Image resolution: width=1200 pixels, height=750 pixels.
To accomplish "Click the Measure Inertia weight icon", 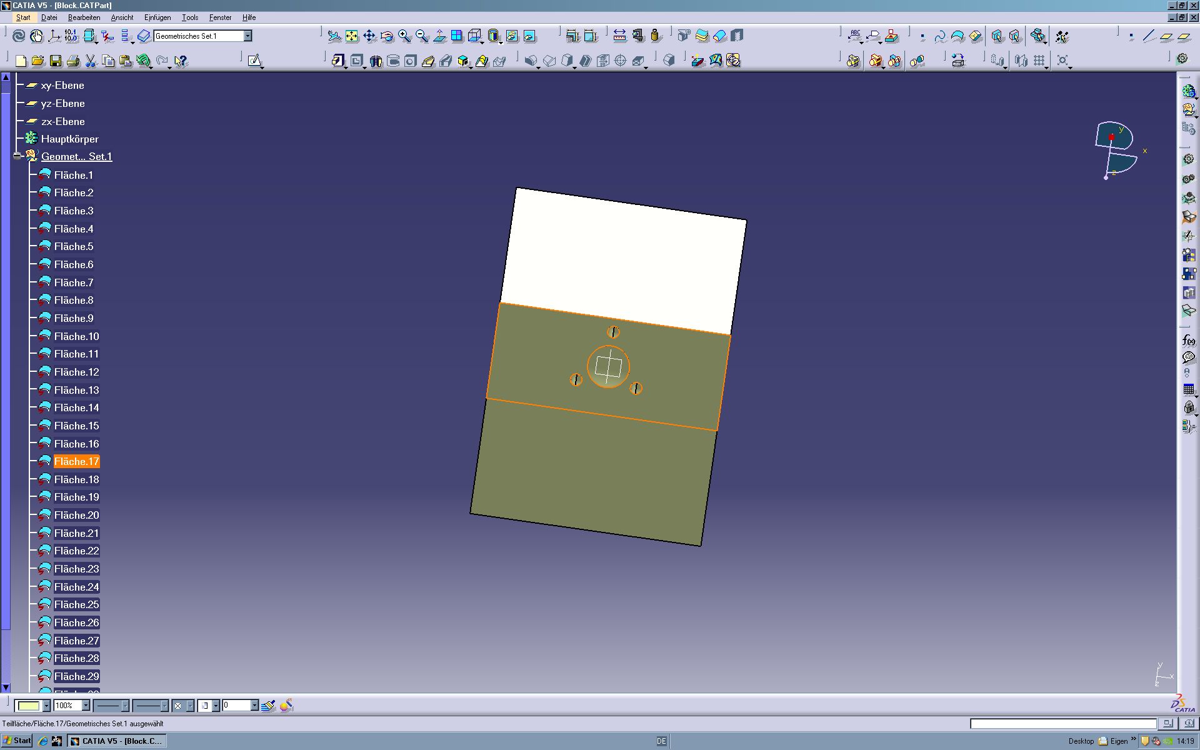I will coord(655,36).
